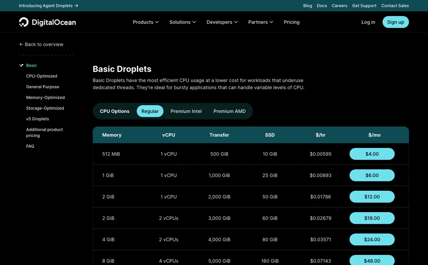
Task: Click the $12.00 per month button
Action: (372, 197)
